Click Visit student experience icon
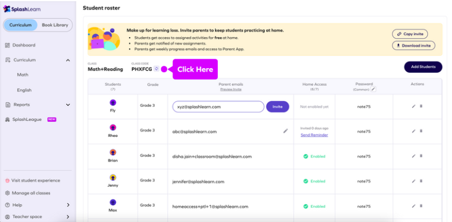Viewport: 452px width, 222px height. coord(8,180)
